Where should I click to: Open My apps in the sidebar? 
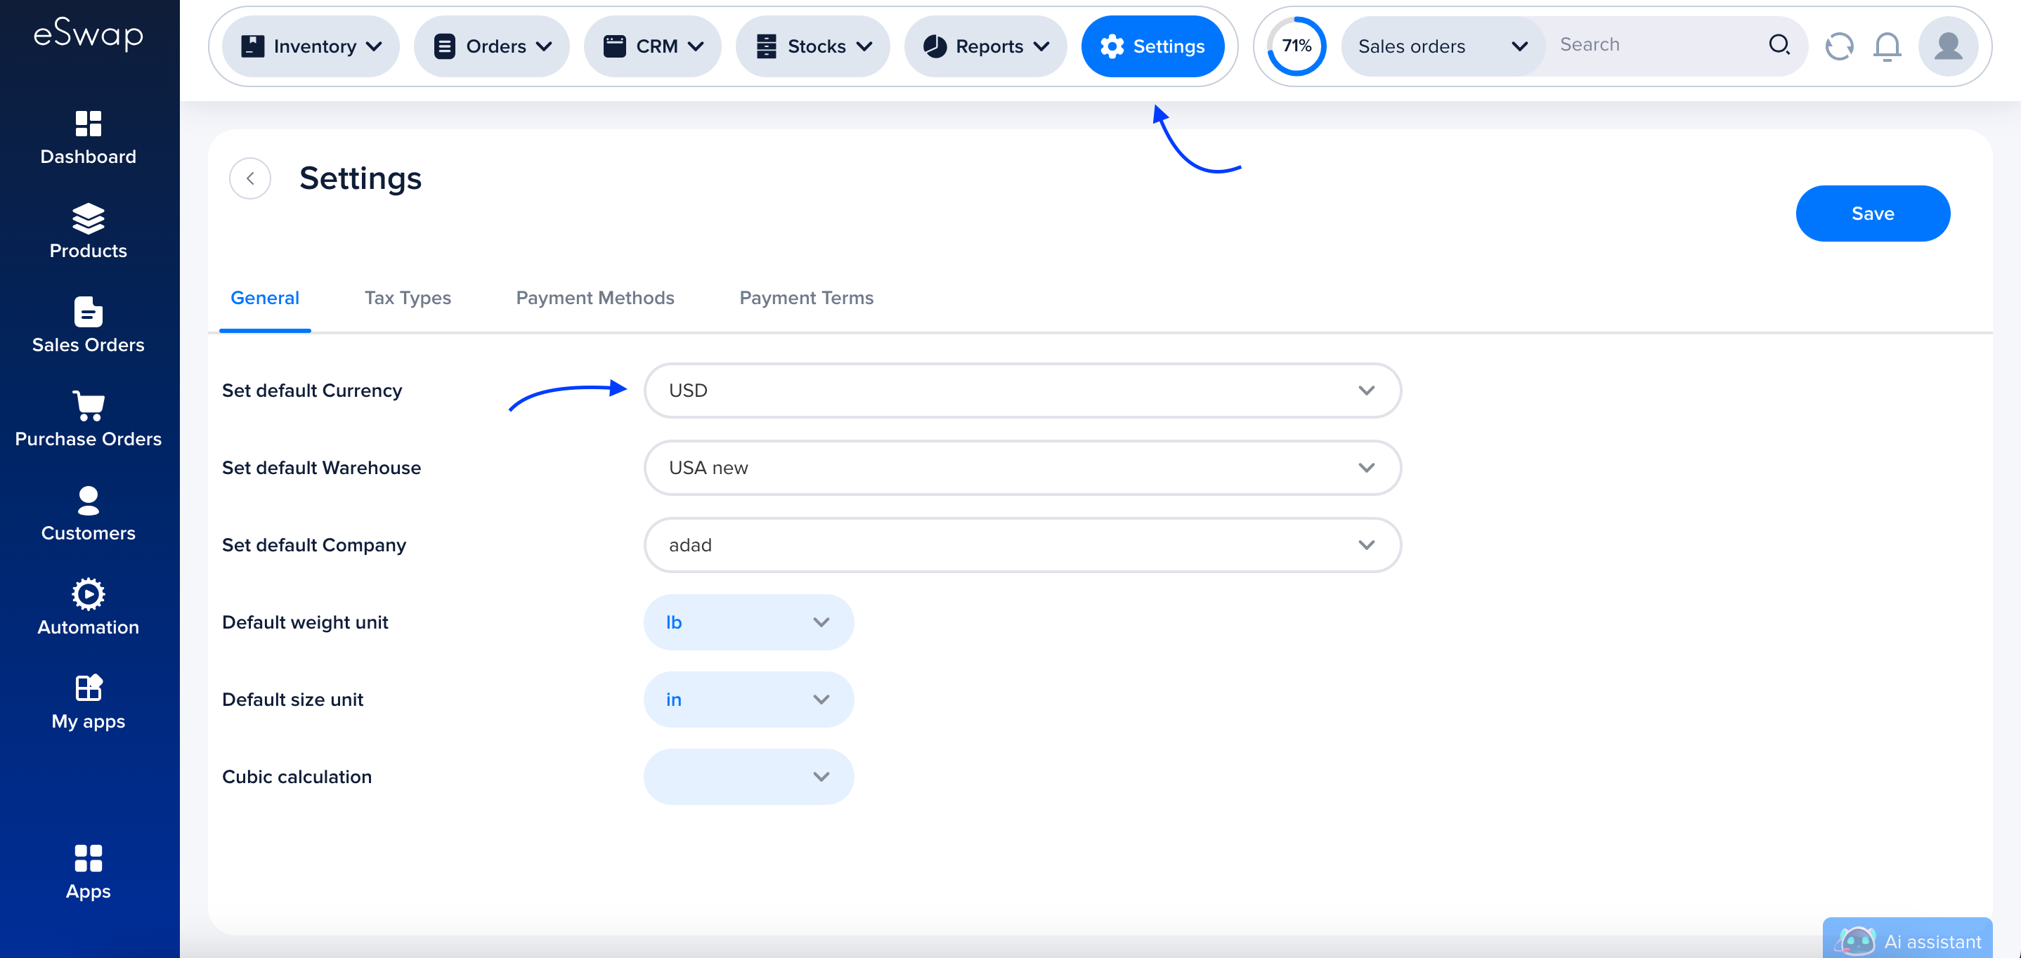pyautogui.click(x=88, y=702)
